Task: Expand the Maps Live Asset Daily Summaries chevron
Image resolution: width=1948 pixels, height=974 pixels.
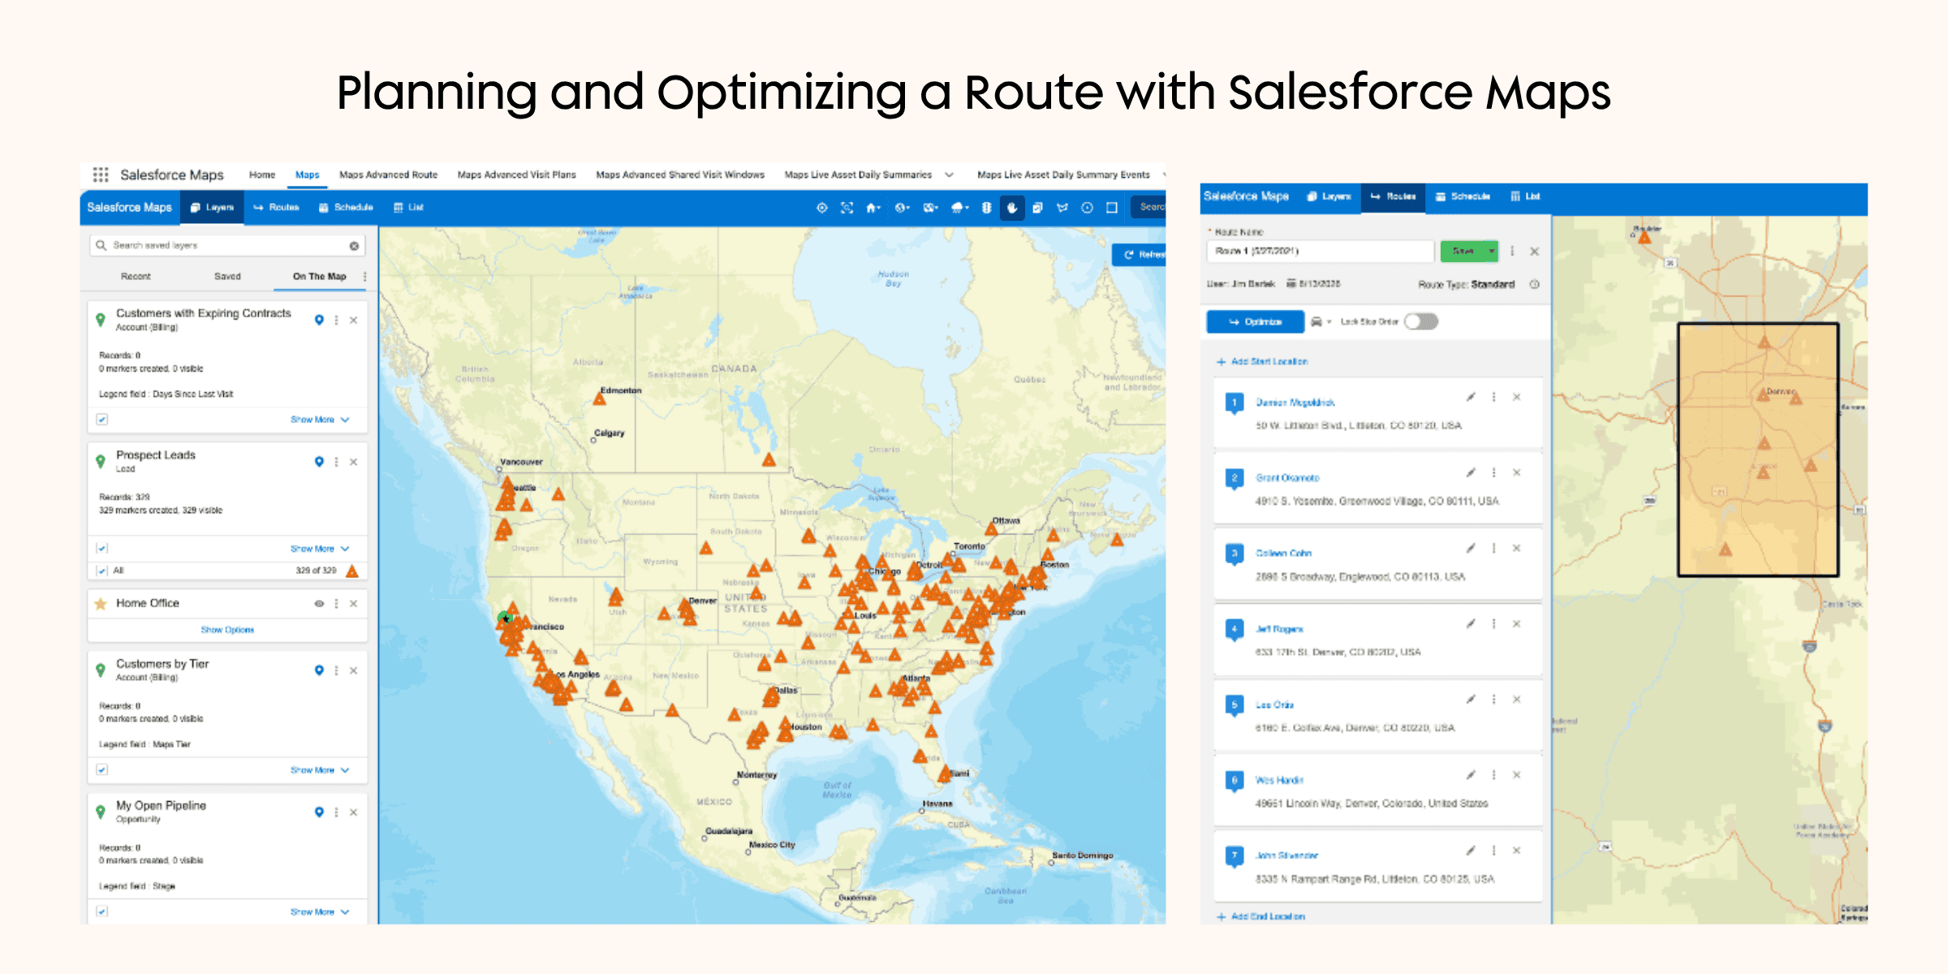Action: click(949, 175)
